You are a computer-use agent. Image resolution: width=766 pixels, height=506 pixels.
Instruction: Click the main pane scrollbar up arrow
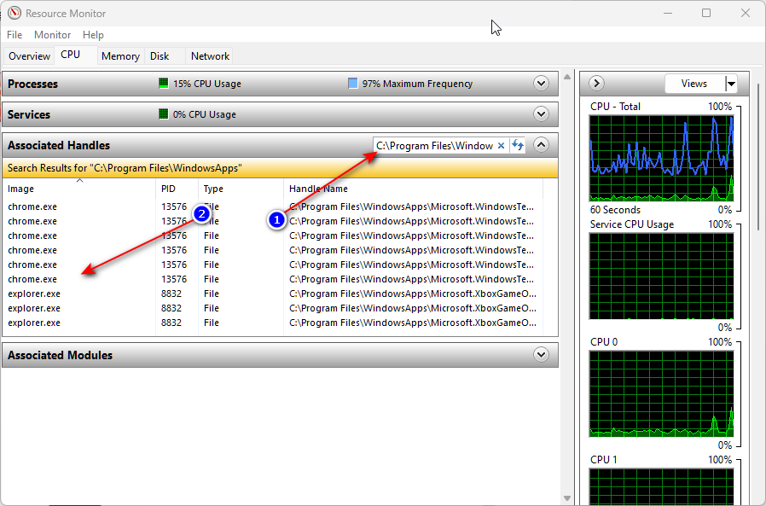coord(567,77)
